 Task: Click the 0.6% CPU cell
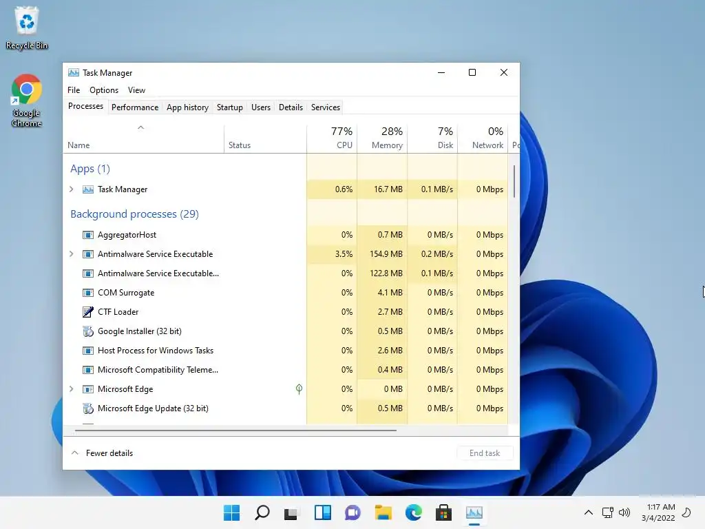coord(332,189)
